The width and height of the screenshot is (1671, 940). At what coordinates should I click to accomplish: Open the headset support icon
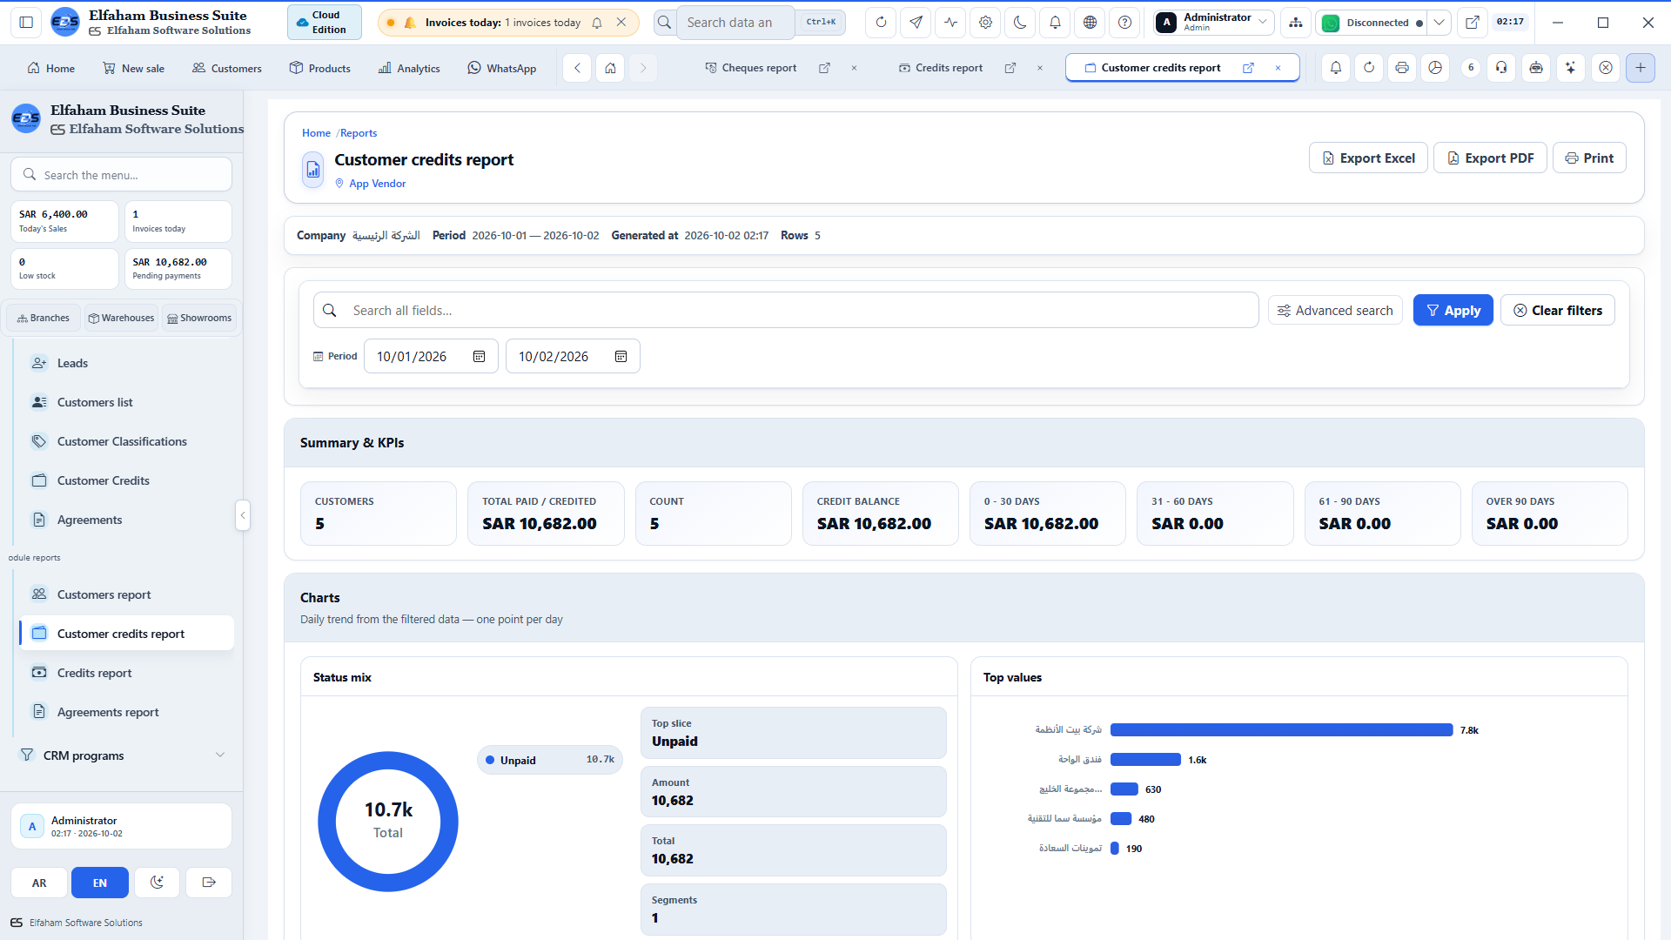[1501, 68]
